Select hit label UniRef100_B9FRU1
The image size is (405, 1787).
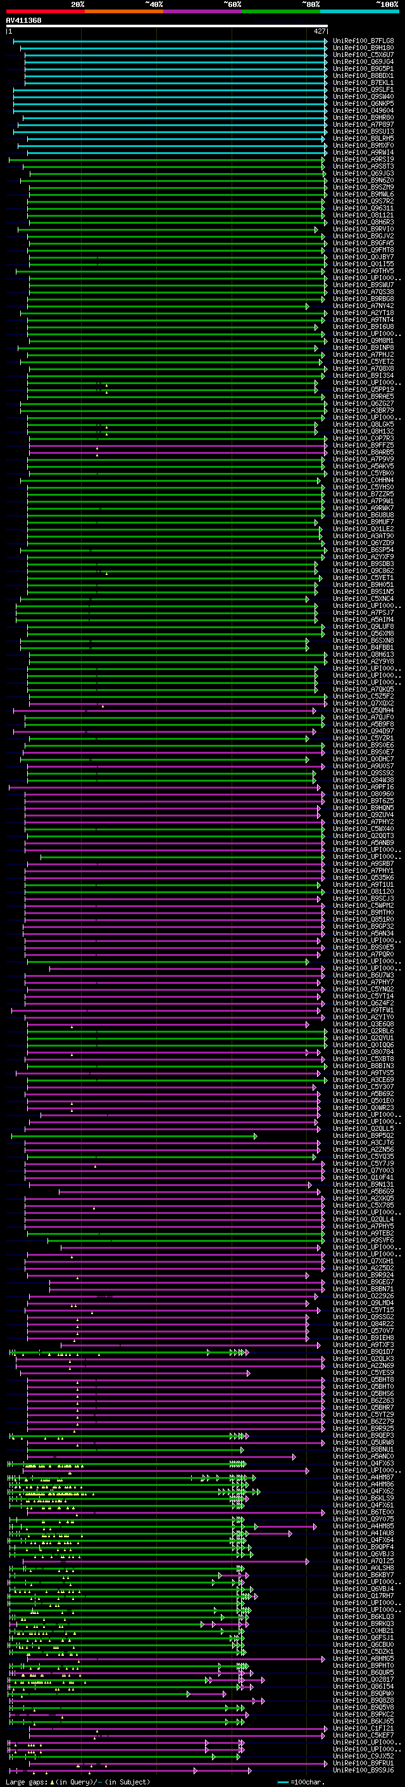click(x=363, y=1763)
